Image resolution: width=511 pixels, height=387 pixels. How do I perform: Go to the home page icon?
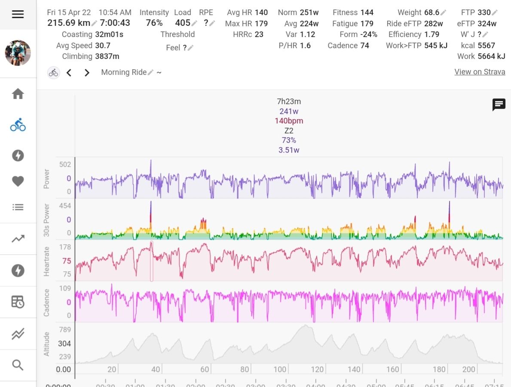click(x=18, y=94)
